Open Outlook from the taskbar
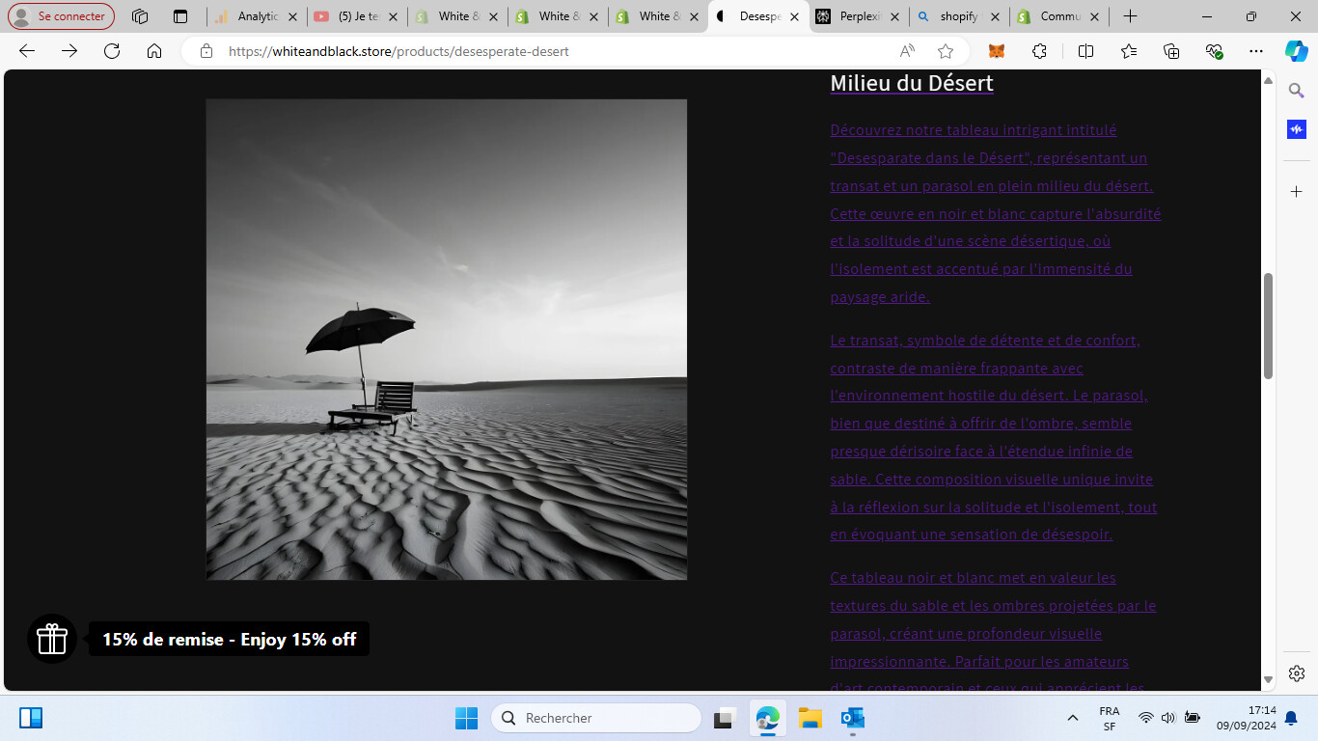The height and width of the screenshot is (741, 1318). (x=852, y=718)
